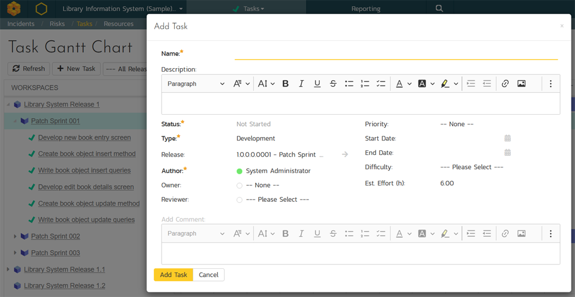Image resolution: width=575 pixels, height=297 pixels.
Task: Open the Start Date calendar picker
Action: tap(507, 138)
